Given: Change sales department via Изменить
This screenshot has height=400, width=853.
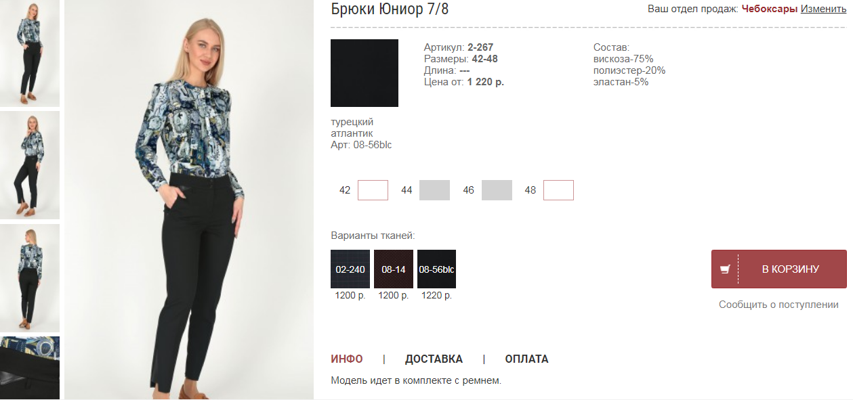Looking at the screenshot, I should click(823, 9).
